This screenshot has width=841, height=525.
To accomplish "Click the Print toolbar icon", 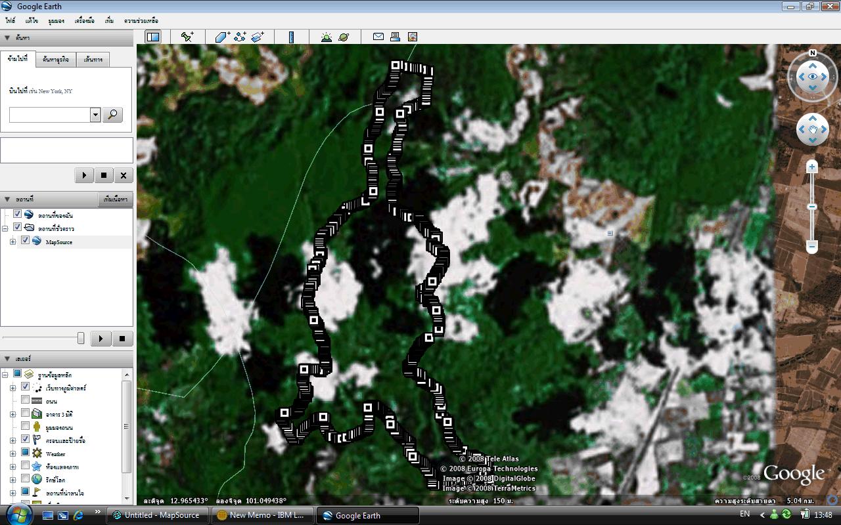I will (396, 37).
